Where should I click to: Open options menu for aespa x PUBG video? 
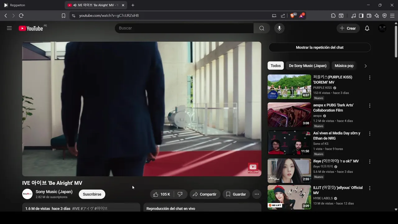click(x=370, y=105)
